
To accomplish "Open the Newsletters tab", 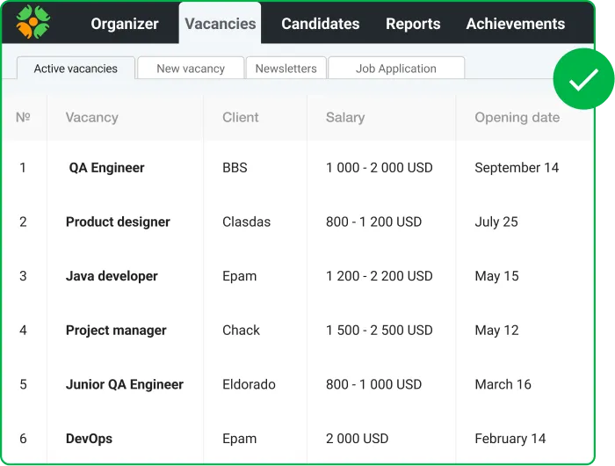I will 286,69.
